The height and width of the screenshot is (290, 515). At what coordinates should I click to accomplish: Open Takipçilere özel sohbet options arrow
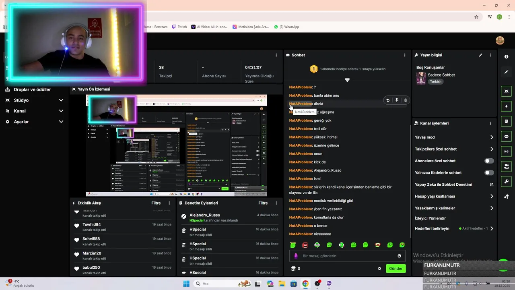coord(492,149)
